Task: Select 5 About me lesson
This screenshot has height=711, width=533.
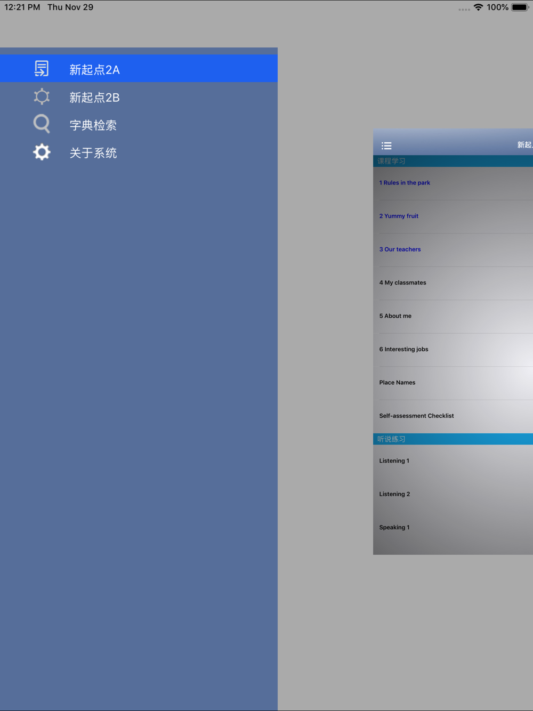Action: [x=453, y=316]
